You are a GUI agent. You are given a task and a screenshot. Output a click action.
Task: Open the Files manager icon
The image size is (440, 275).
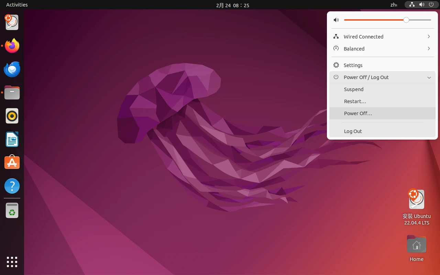(12, 92)
